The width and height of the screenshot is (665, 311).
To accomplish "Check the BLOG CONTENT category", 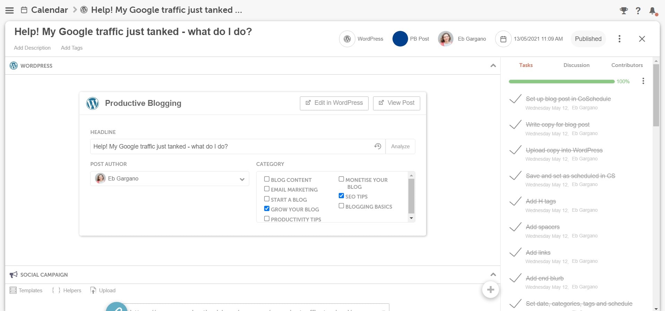I will 267,179.
